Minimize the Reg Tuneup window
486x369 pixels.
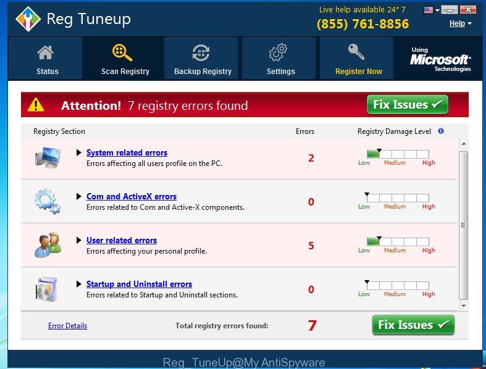[450, 10]
